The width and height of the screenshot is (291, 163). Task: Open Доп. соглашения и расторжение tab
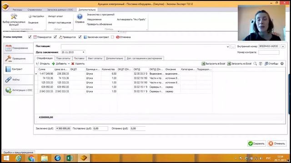(x=144, y=58)
